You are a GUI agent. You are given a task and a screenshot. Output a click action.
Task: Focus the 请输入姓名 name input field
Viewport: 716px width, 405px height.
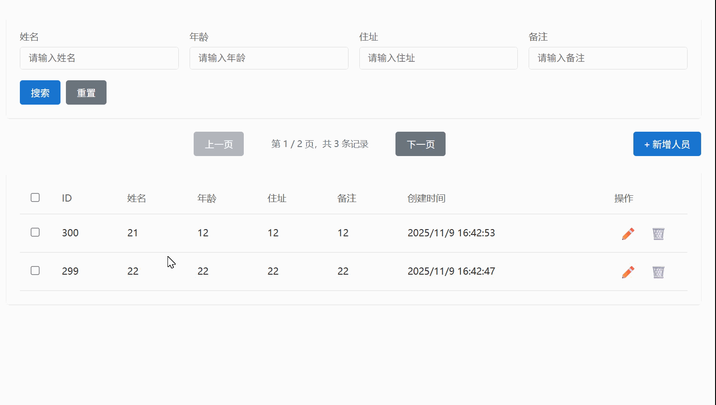[x=99, y=58]
